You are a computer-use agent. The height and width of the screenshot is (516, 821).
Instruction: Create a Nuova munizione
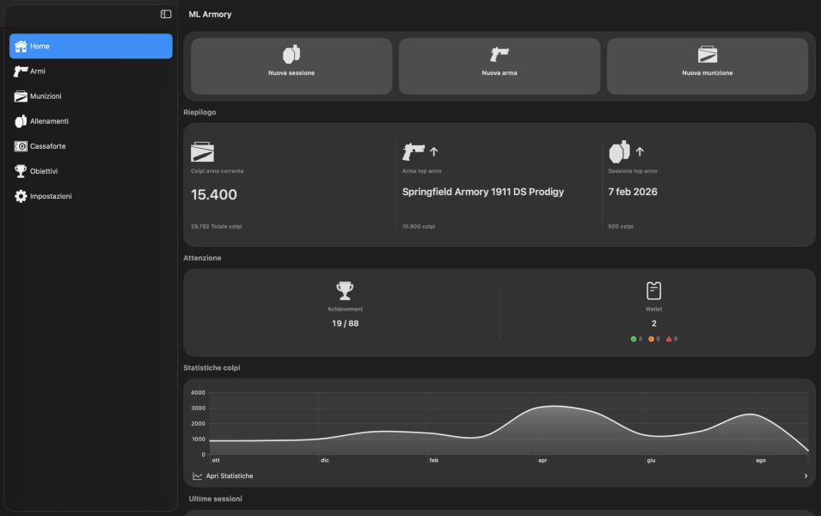pos(707,66)
